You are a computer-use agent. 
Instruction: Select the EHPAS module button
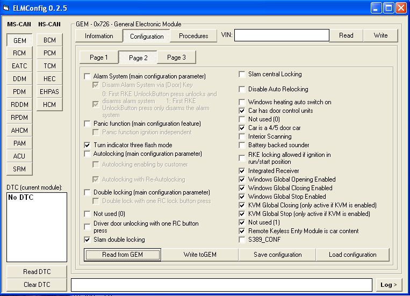[x=49, y=92]
